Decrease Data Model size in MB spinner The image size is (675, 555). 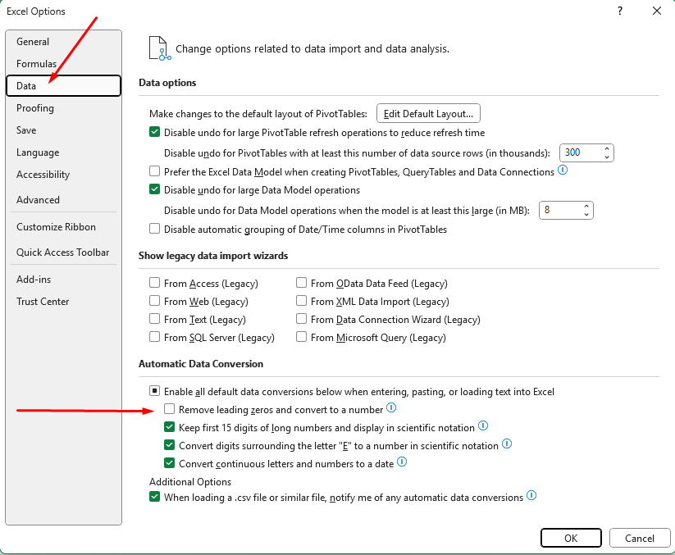586,215
